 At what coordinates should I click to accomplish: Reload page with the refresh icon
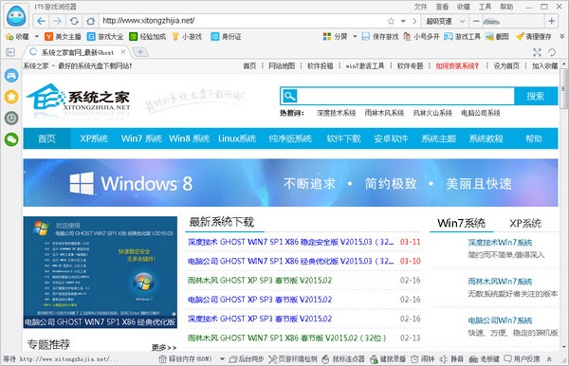point(74,21)
